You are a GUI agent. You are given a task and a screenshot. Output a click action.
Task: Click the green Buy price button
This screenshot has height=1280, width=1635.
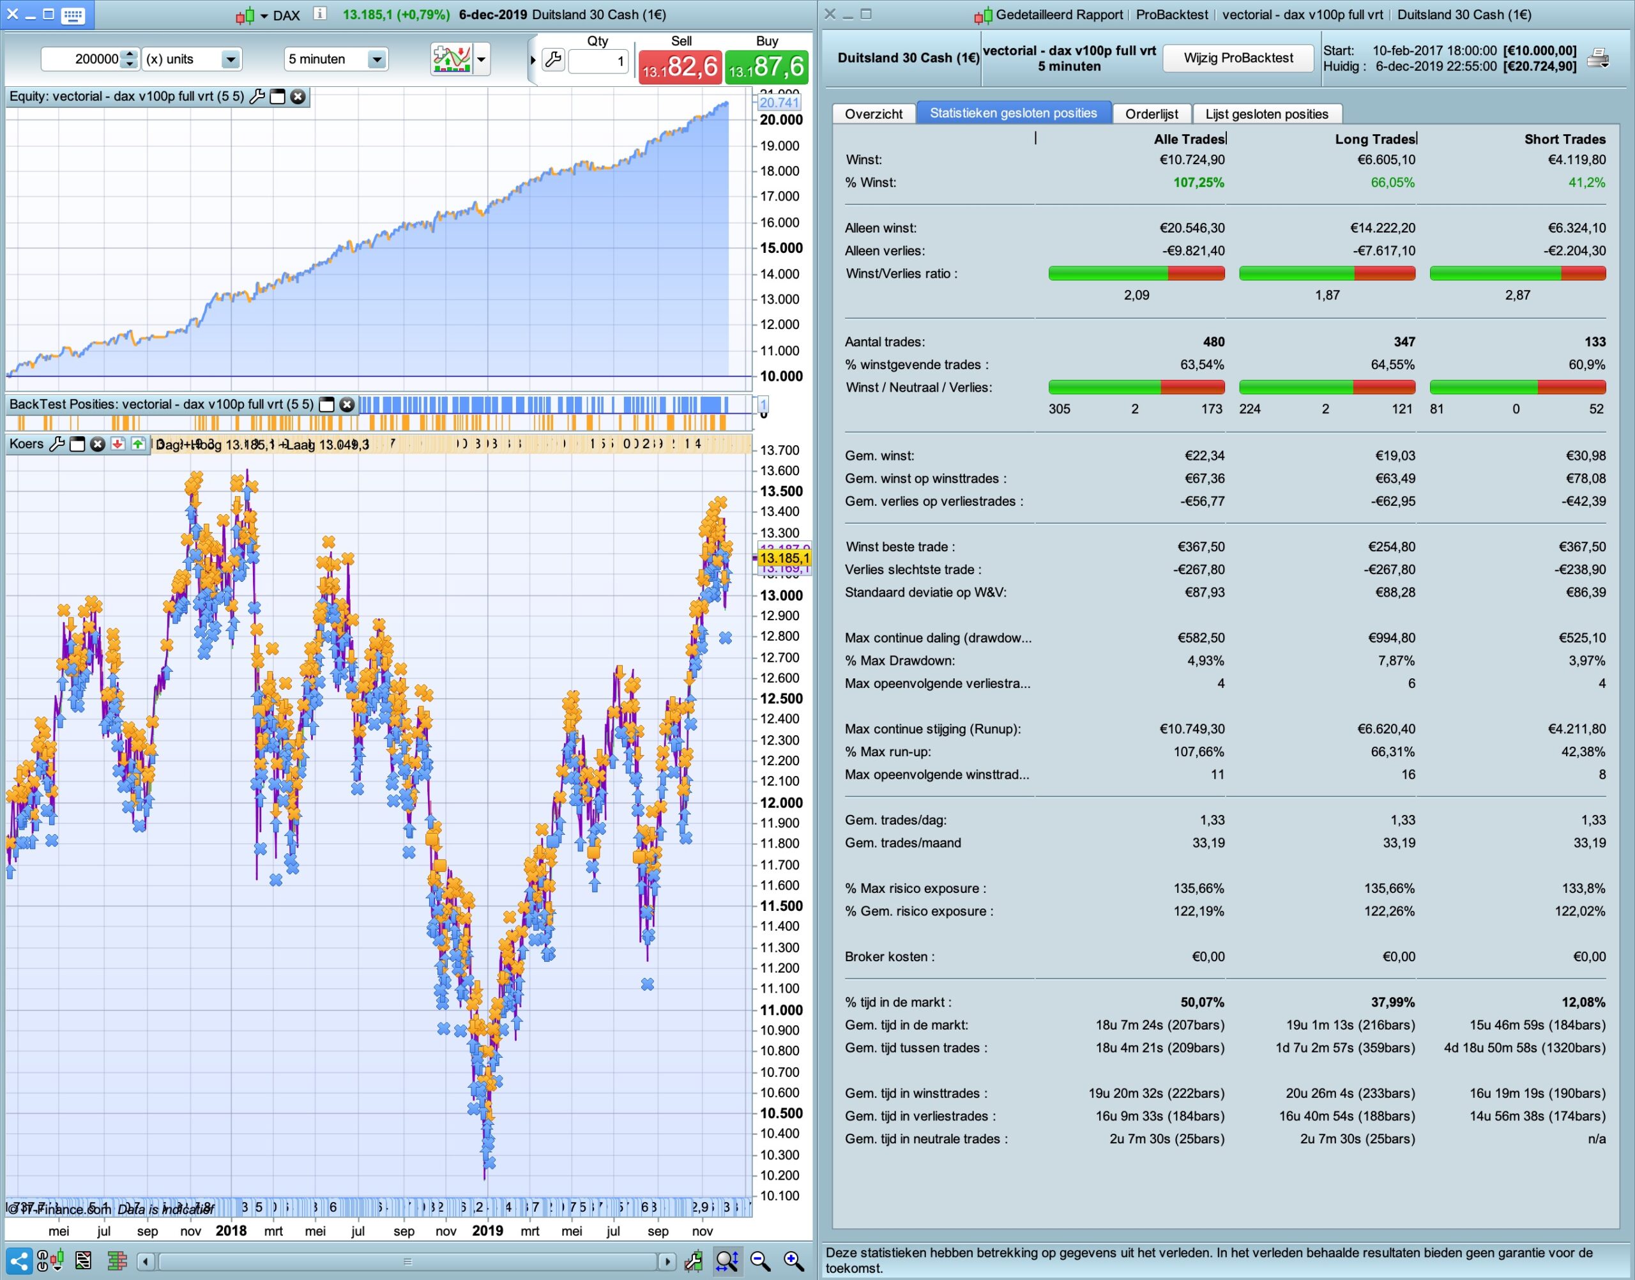coord(766,68)
